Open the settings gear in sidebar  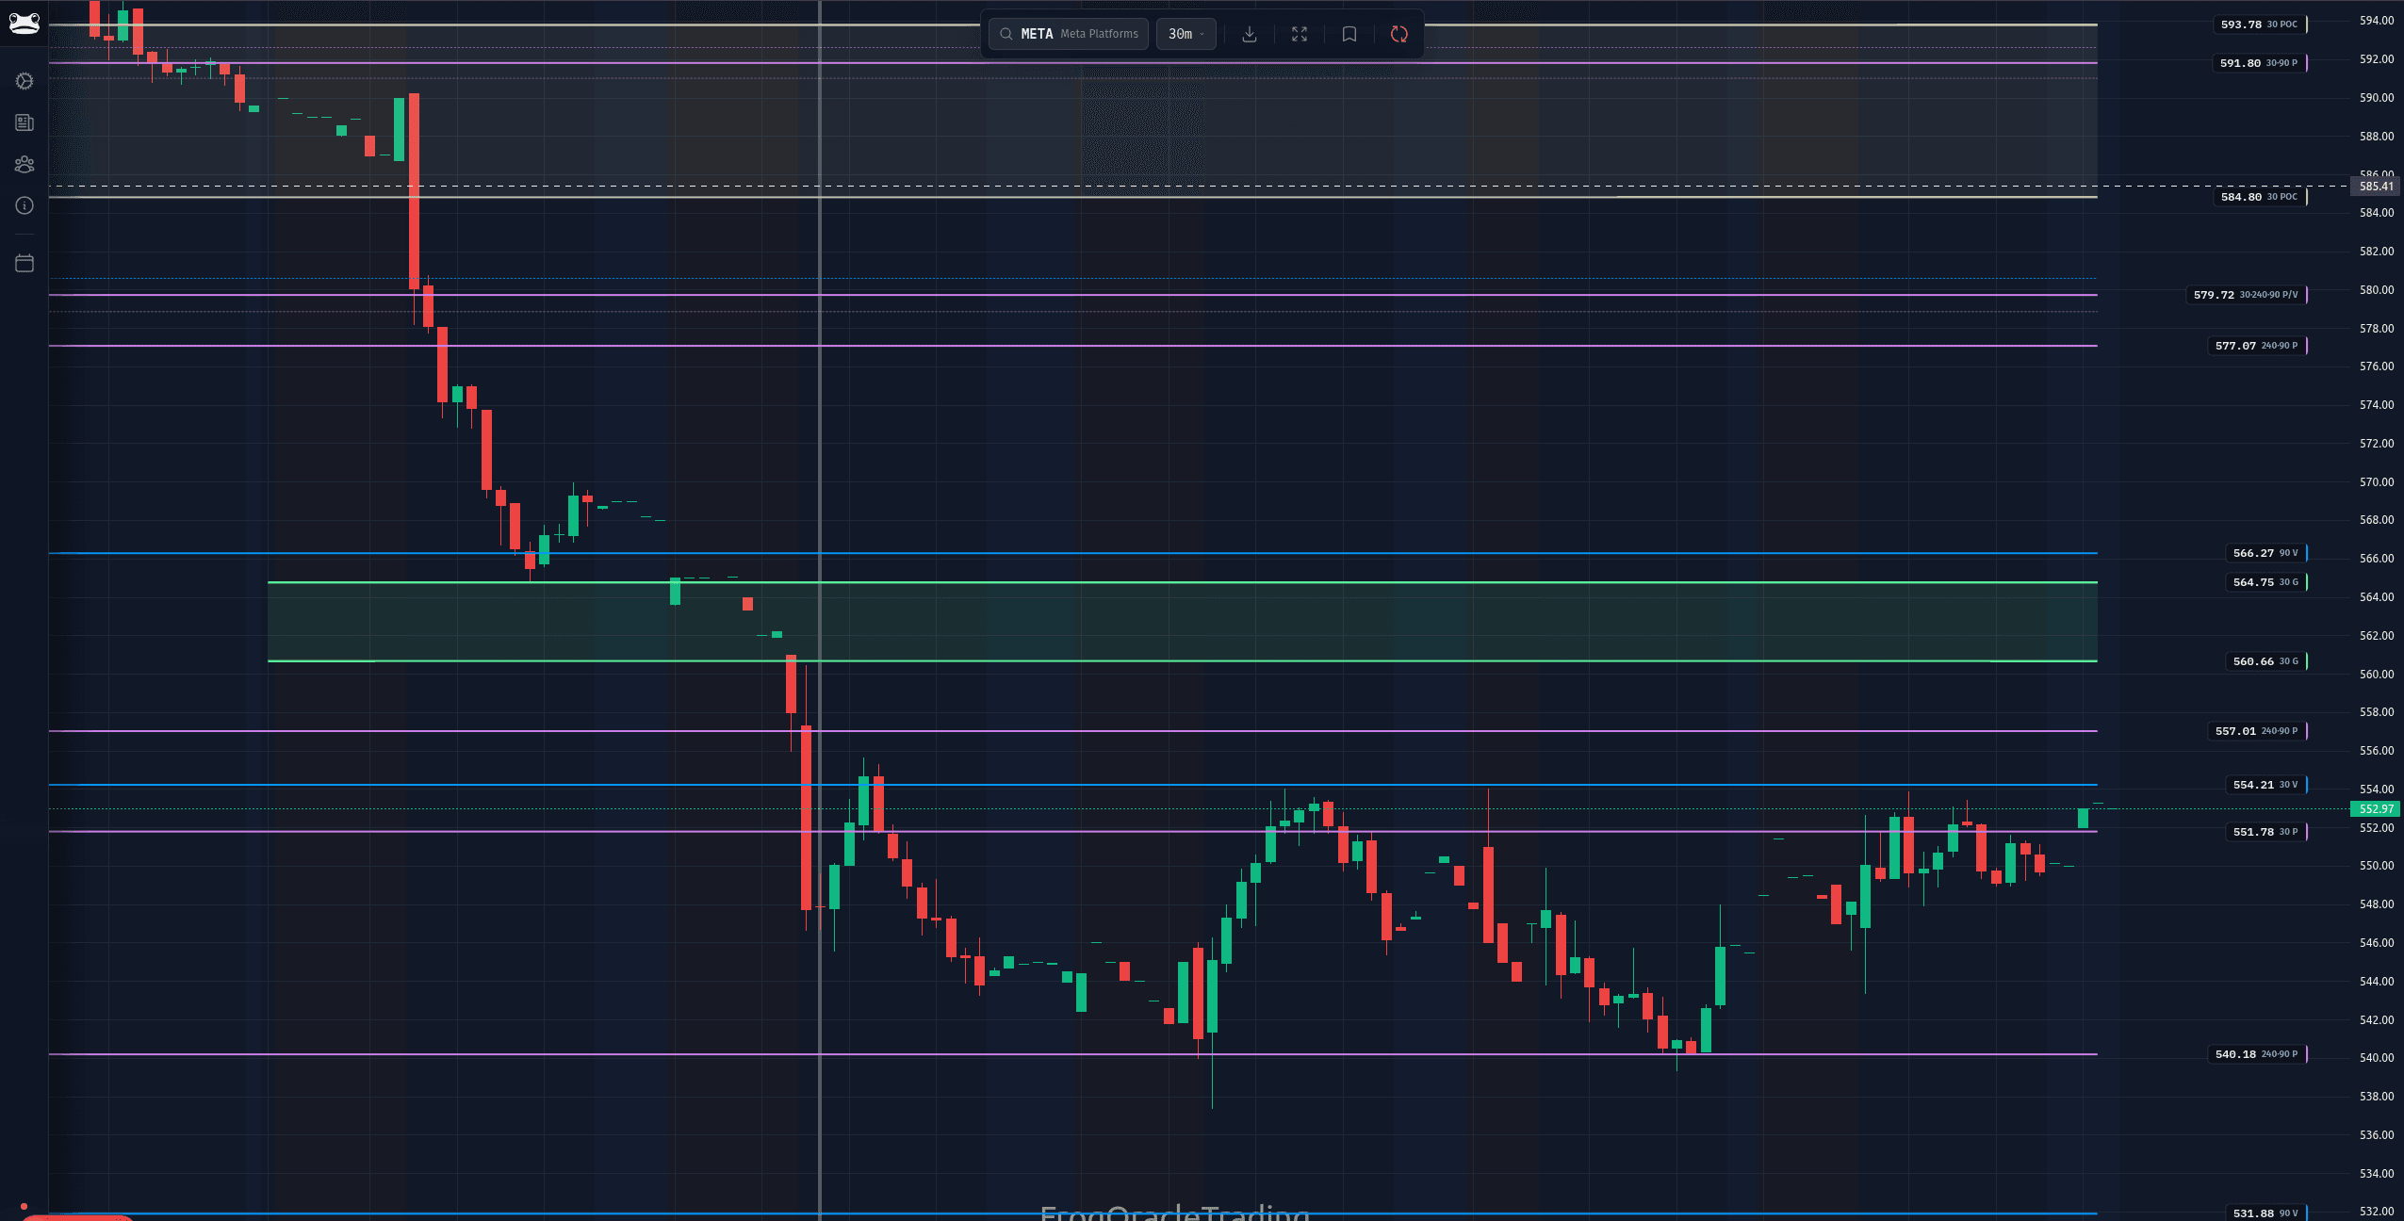[25, 82]
